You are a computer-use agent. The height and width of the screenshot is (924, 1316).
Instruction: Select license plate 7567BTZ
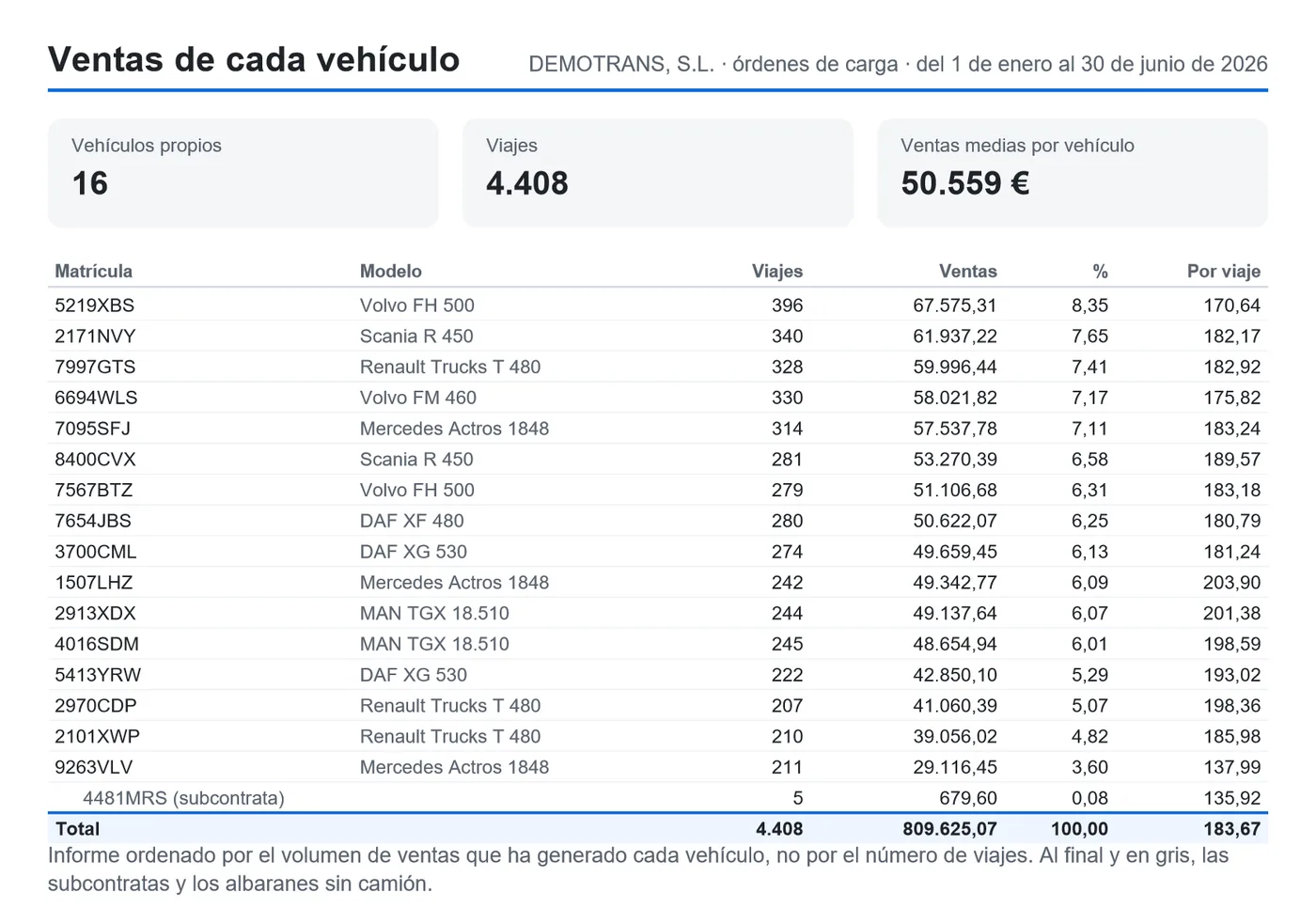[93, 491]
